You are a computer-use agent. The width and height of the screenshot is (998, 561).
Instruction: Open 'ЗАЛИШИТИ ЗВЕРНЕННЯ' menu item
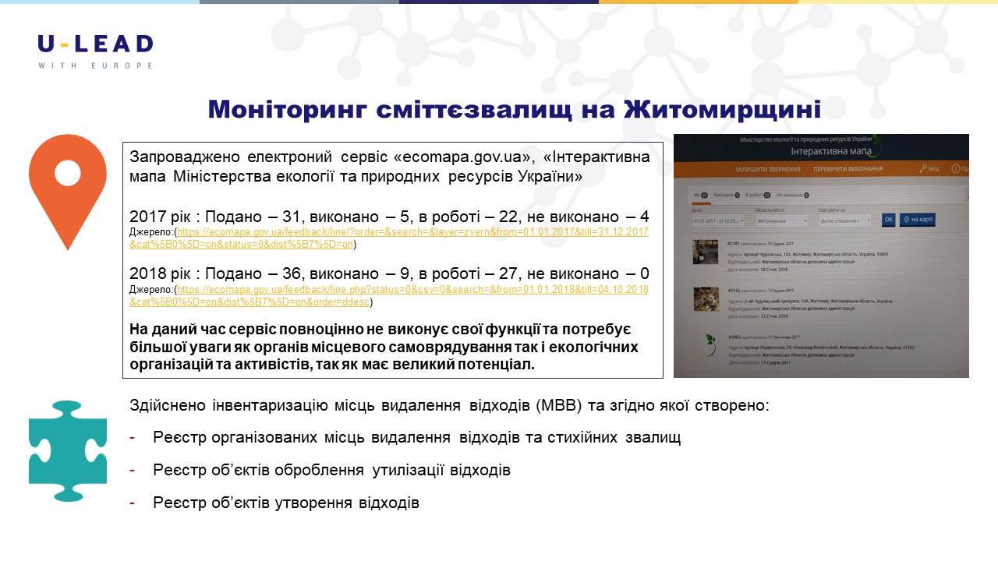pyautogui.click(x=767, y=168)
